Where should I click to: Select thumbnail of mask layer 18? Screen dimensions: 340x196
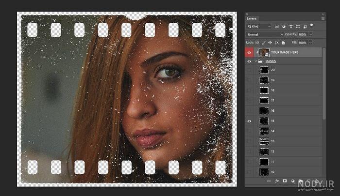(x=264, y=90)
